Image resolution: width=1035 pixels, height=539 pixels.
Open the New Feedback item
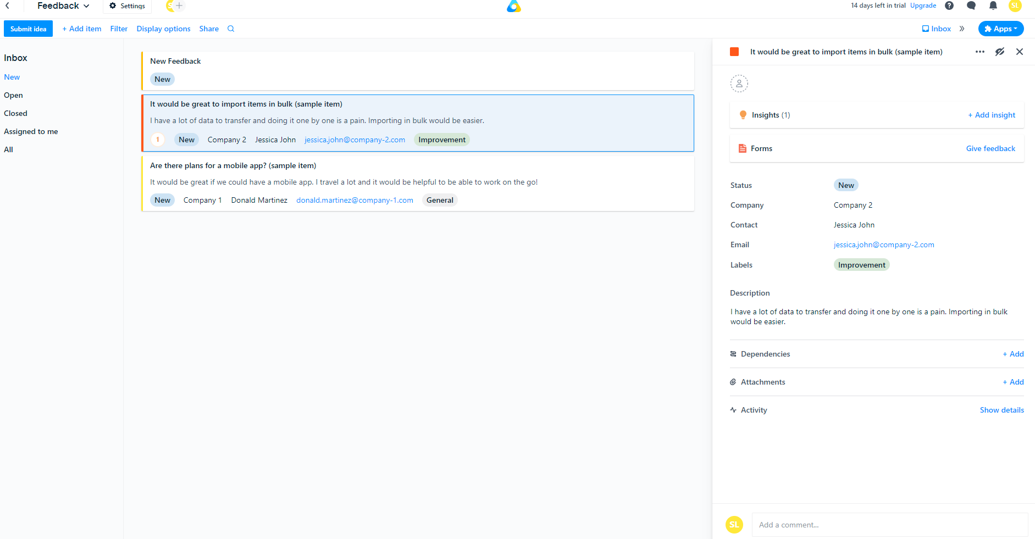(418, 71)
